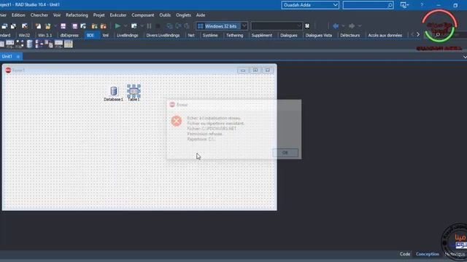The height and width of the screenshot is (262, 467).
Task: Click the IDE search field in title bar
Action: pos(368,5)
